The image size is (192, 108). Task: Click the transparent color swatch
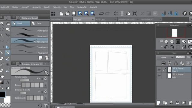[5, 105]
